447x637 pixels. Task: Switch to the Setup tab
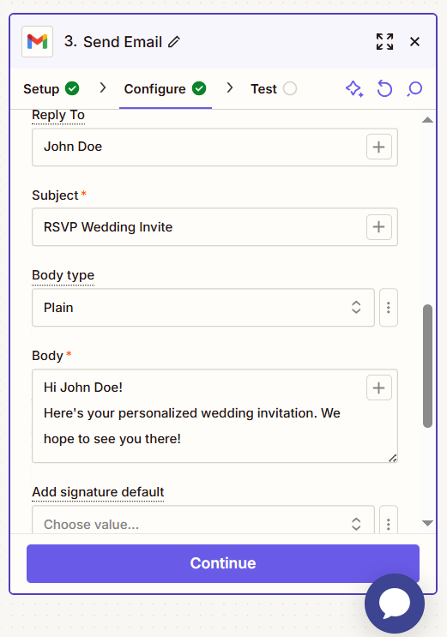point(51,88)
